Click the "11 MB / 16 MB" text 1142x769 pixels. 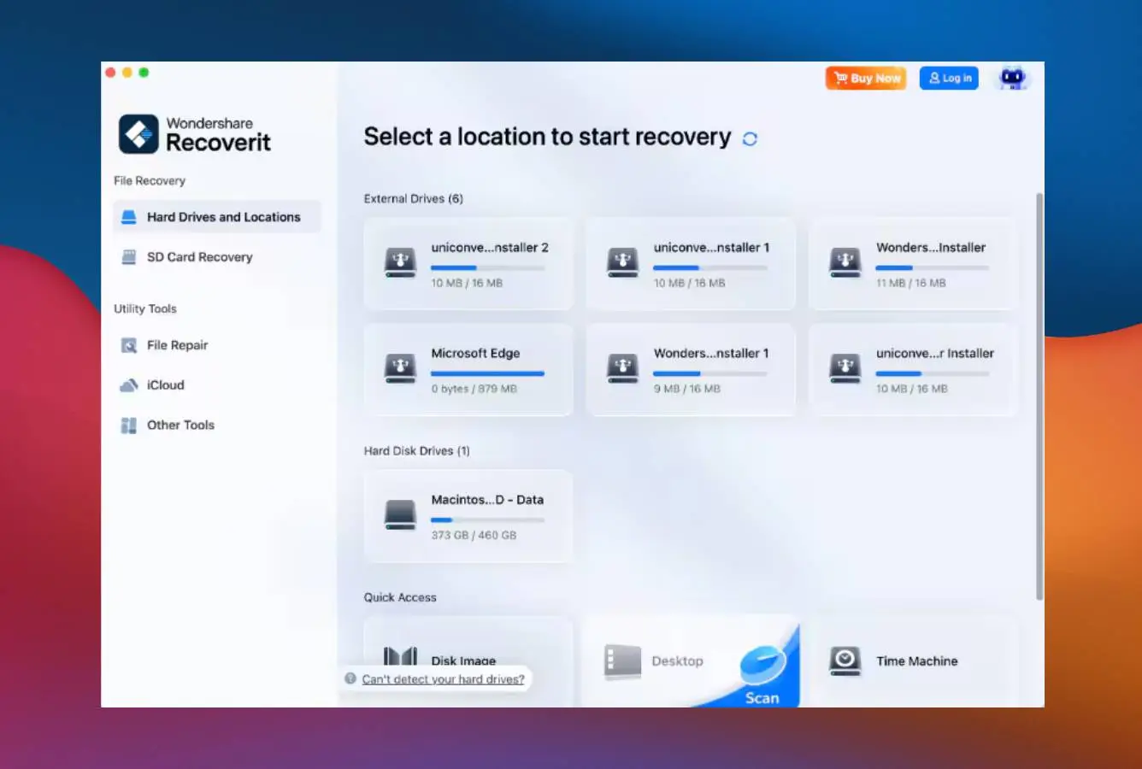[911, 283]
